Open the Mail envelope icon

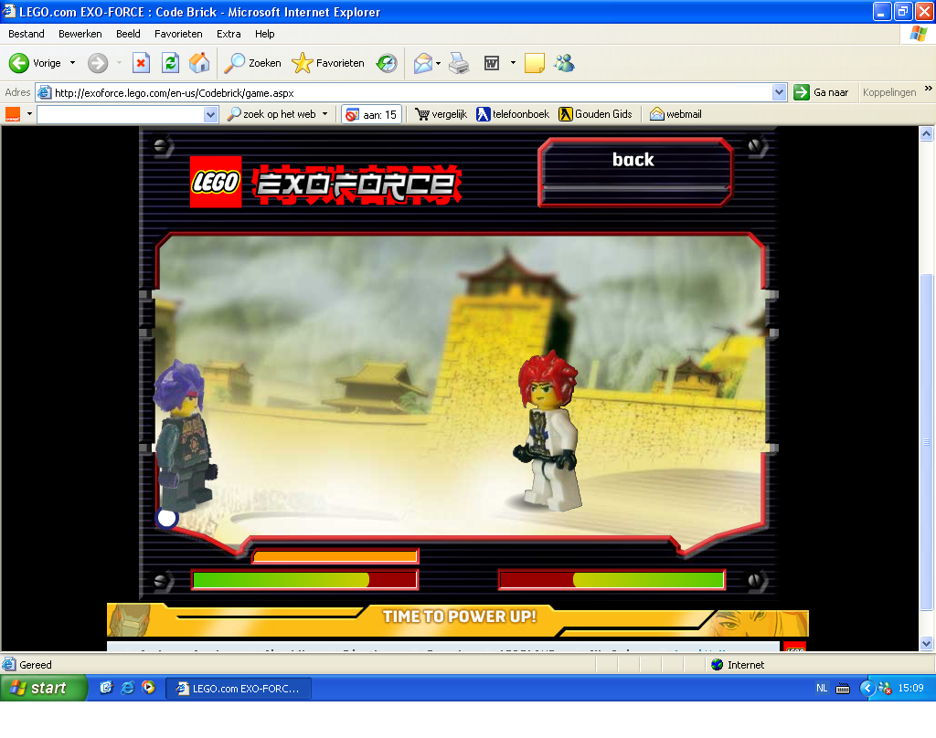(x=422, y=63)
